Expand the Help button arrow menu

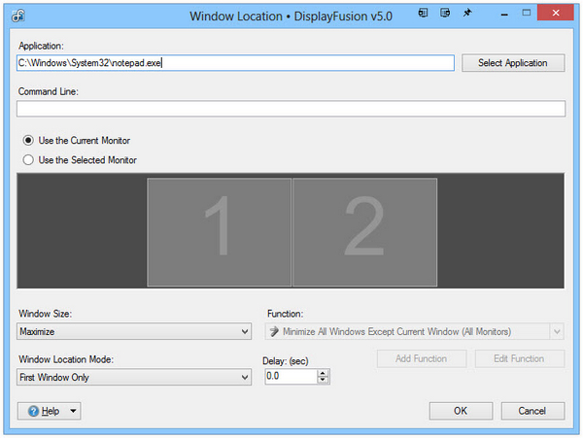click(x=73, y=411)
